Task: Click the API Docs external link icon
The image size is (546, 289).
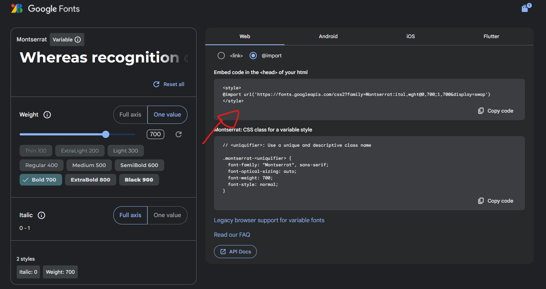Action: click(x=223, y=252)
